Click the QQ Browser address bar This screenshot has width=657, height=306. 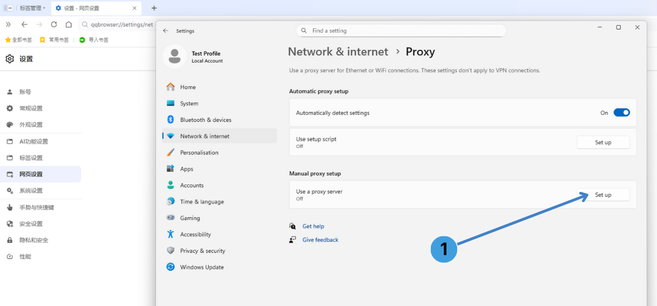click(x=117, y=24)
